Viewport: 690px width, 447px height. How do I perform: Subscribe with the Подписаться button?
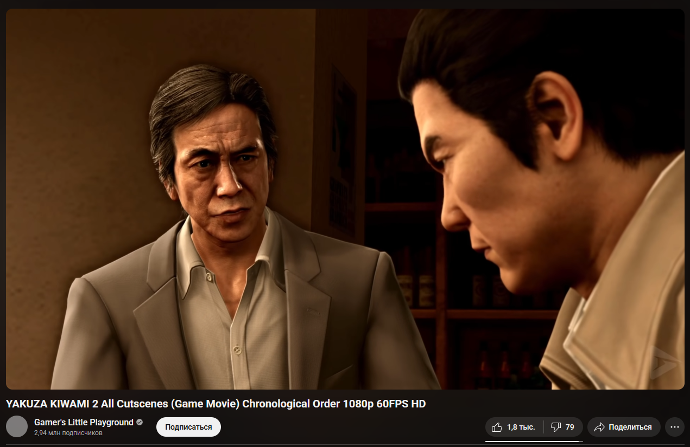[188, 427]
